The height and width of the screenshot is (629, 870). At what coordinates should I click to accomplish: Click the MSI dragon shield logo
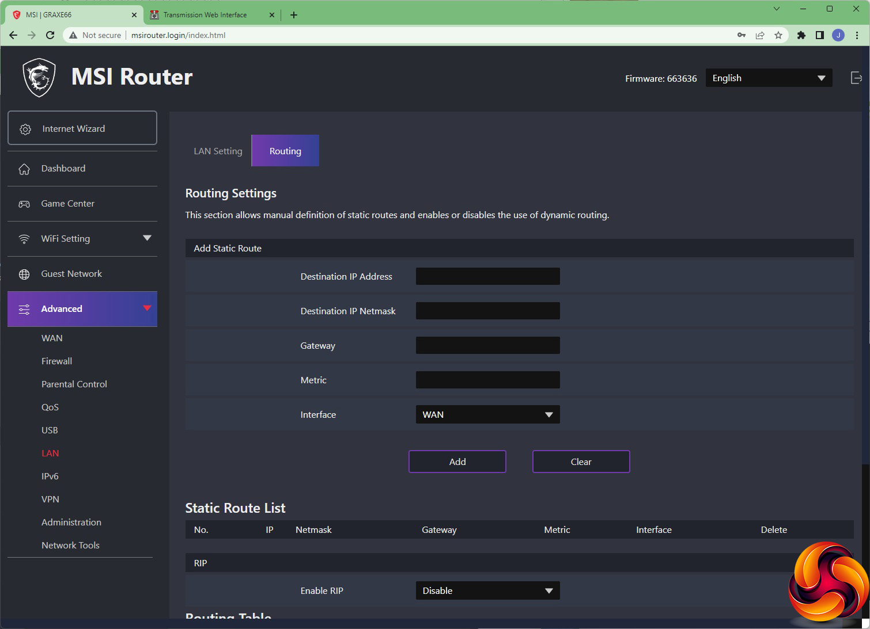(39, 78)
